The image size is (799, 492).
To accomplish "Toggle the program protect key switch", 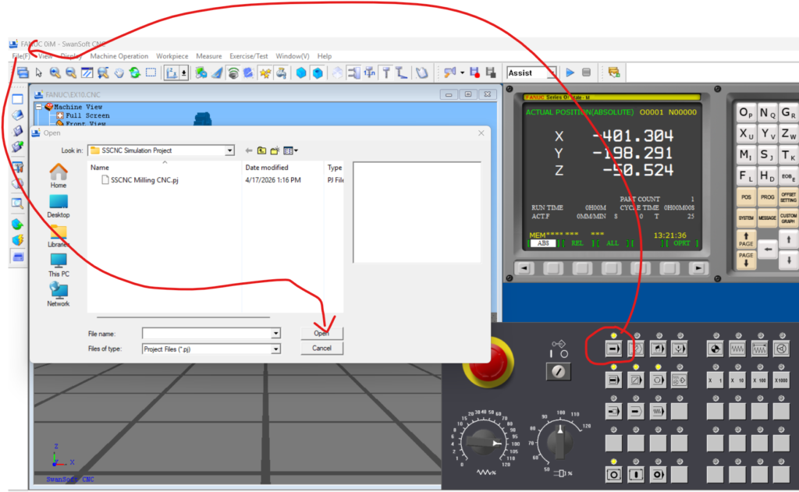I will pos(557,372).
